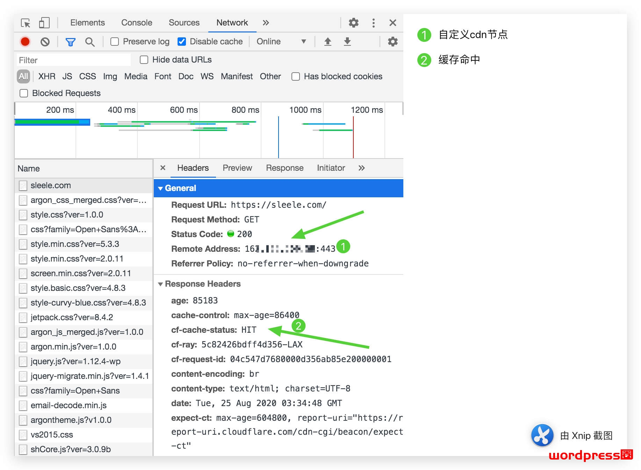Select the Network tab
Viewport: 641px width, 470px height.
pyautogui.click(x=232, y=23)
